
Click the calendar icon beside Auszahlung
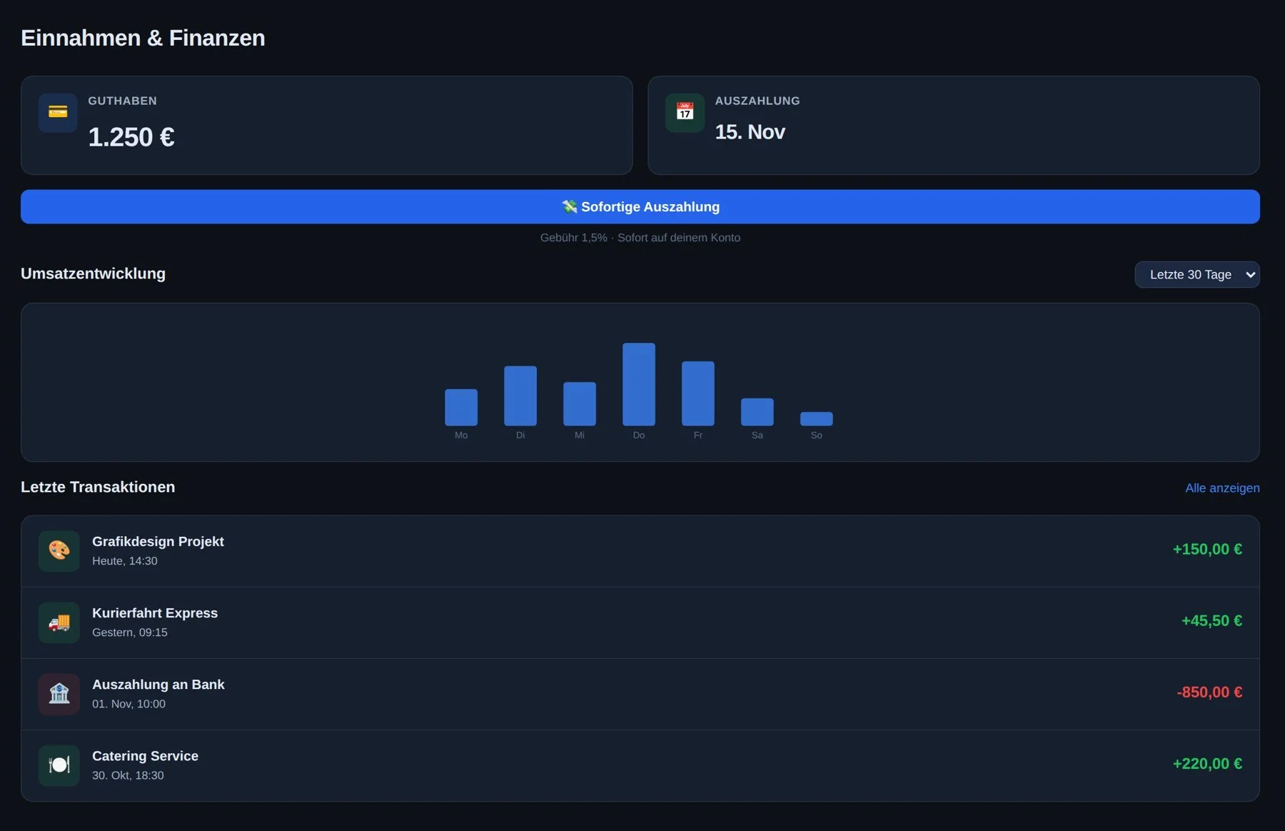click(685, 113)
